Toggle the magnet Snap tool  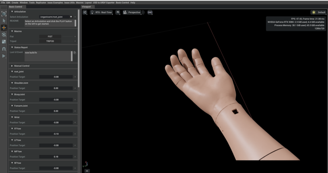pos(4,48)
